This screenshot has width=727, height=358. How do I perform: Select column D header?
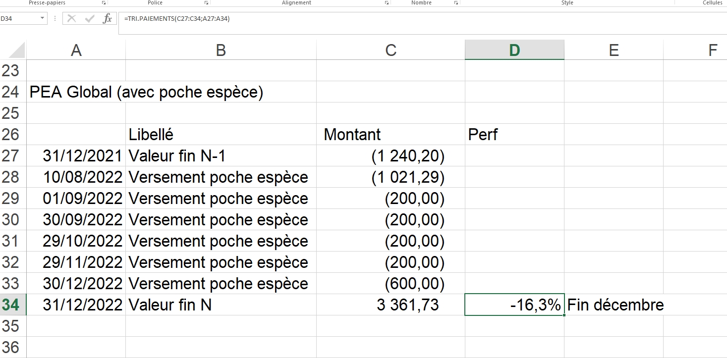[x=514, y=50]
